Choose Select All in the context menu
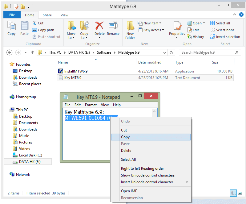Image resolution: width=246 pixels, height=204 pixels. coord(151,160)
